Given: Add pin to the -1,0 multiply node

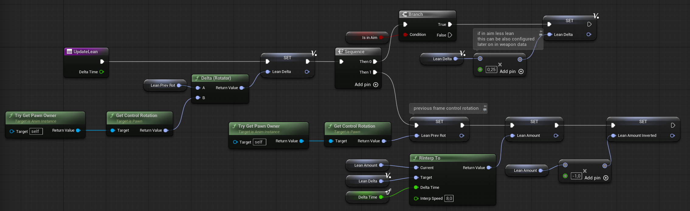Looking at the screenshot, I should click(606, 178).
